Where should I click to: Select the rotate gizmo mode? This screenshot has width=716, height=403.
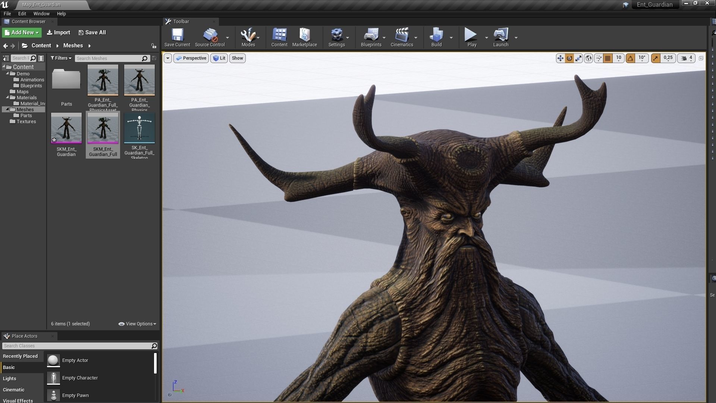(569, 58)
